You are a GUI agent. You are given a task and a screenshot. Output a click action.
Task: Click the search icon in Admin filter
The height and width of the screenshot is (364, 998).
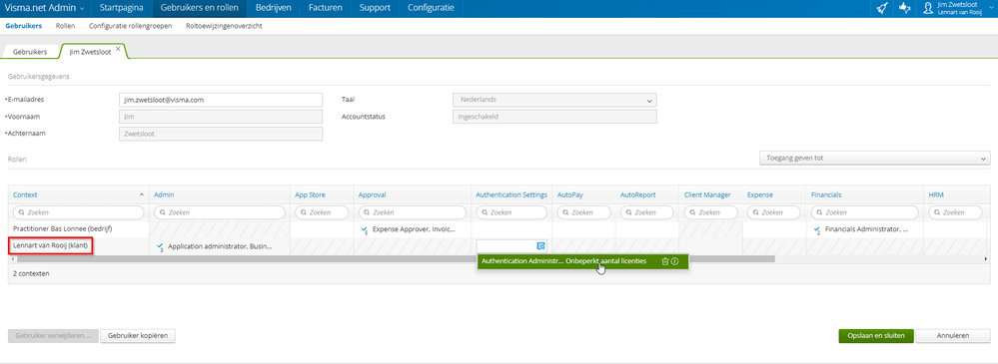click(x=162, y=212)
